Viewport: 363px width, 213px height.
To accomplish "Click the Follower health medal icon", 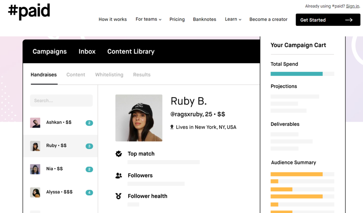I will [x=118, y=196].
